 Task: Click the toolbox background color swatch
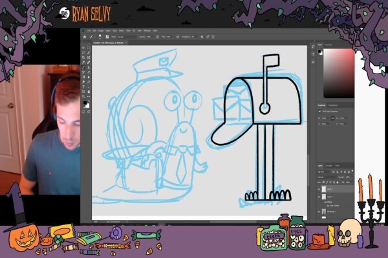87,106
